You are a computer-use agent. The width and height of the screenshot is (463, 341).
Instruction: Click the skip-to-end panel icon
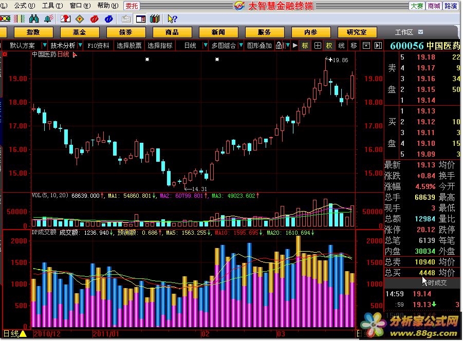tap(378, 45)
